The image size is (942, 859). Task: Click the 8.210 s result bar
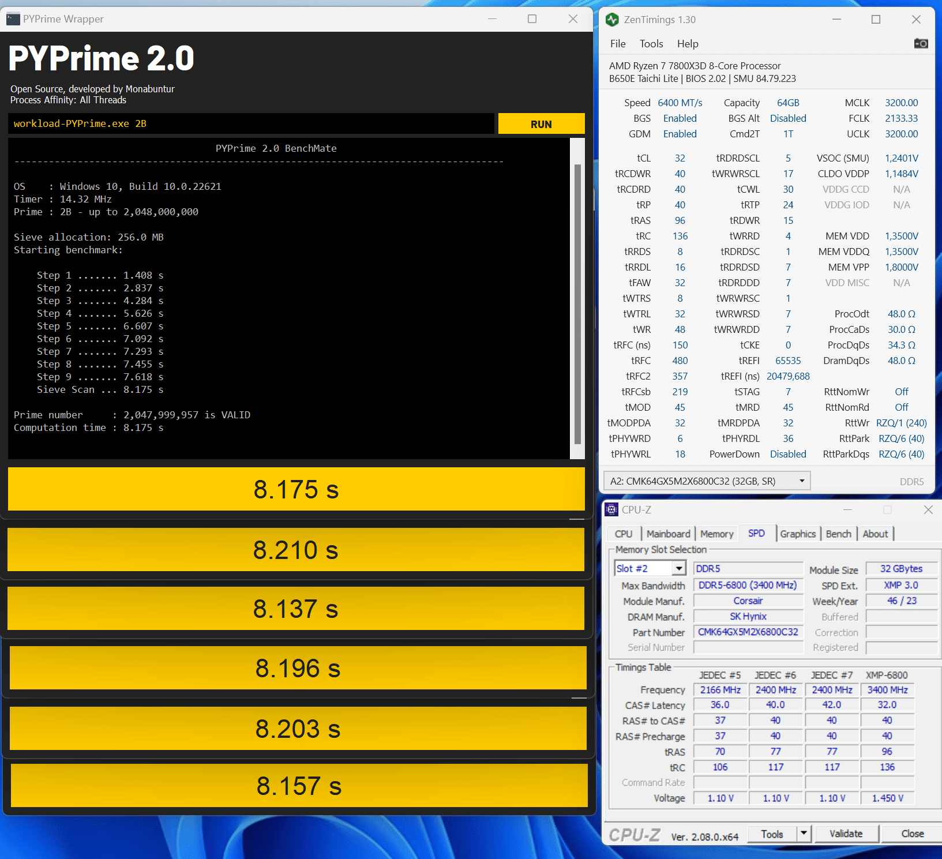coord(296,550)
